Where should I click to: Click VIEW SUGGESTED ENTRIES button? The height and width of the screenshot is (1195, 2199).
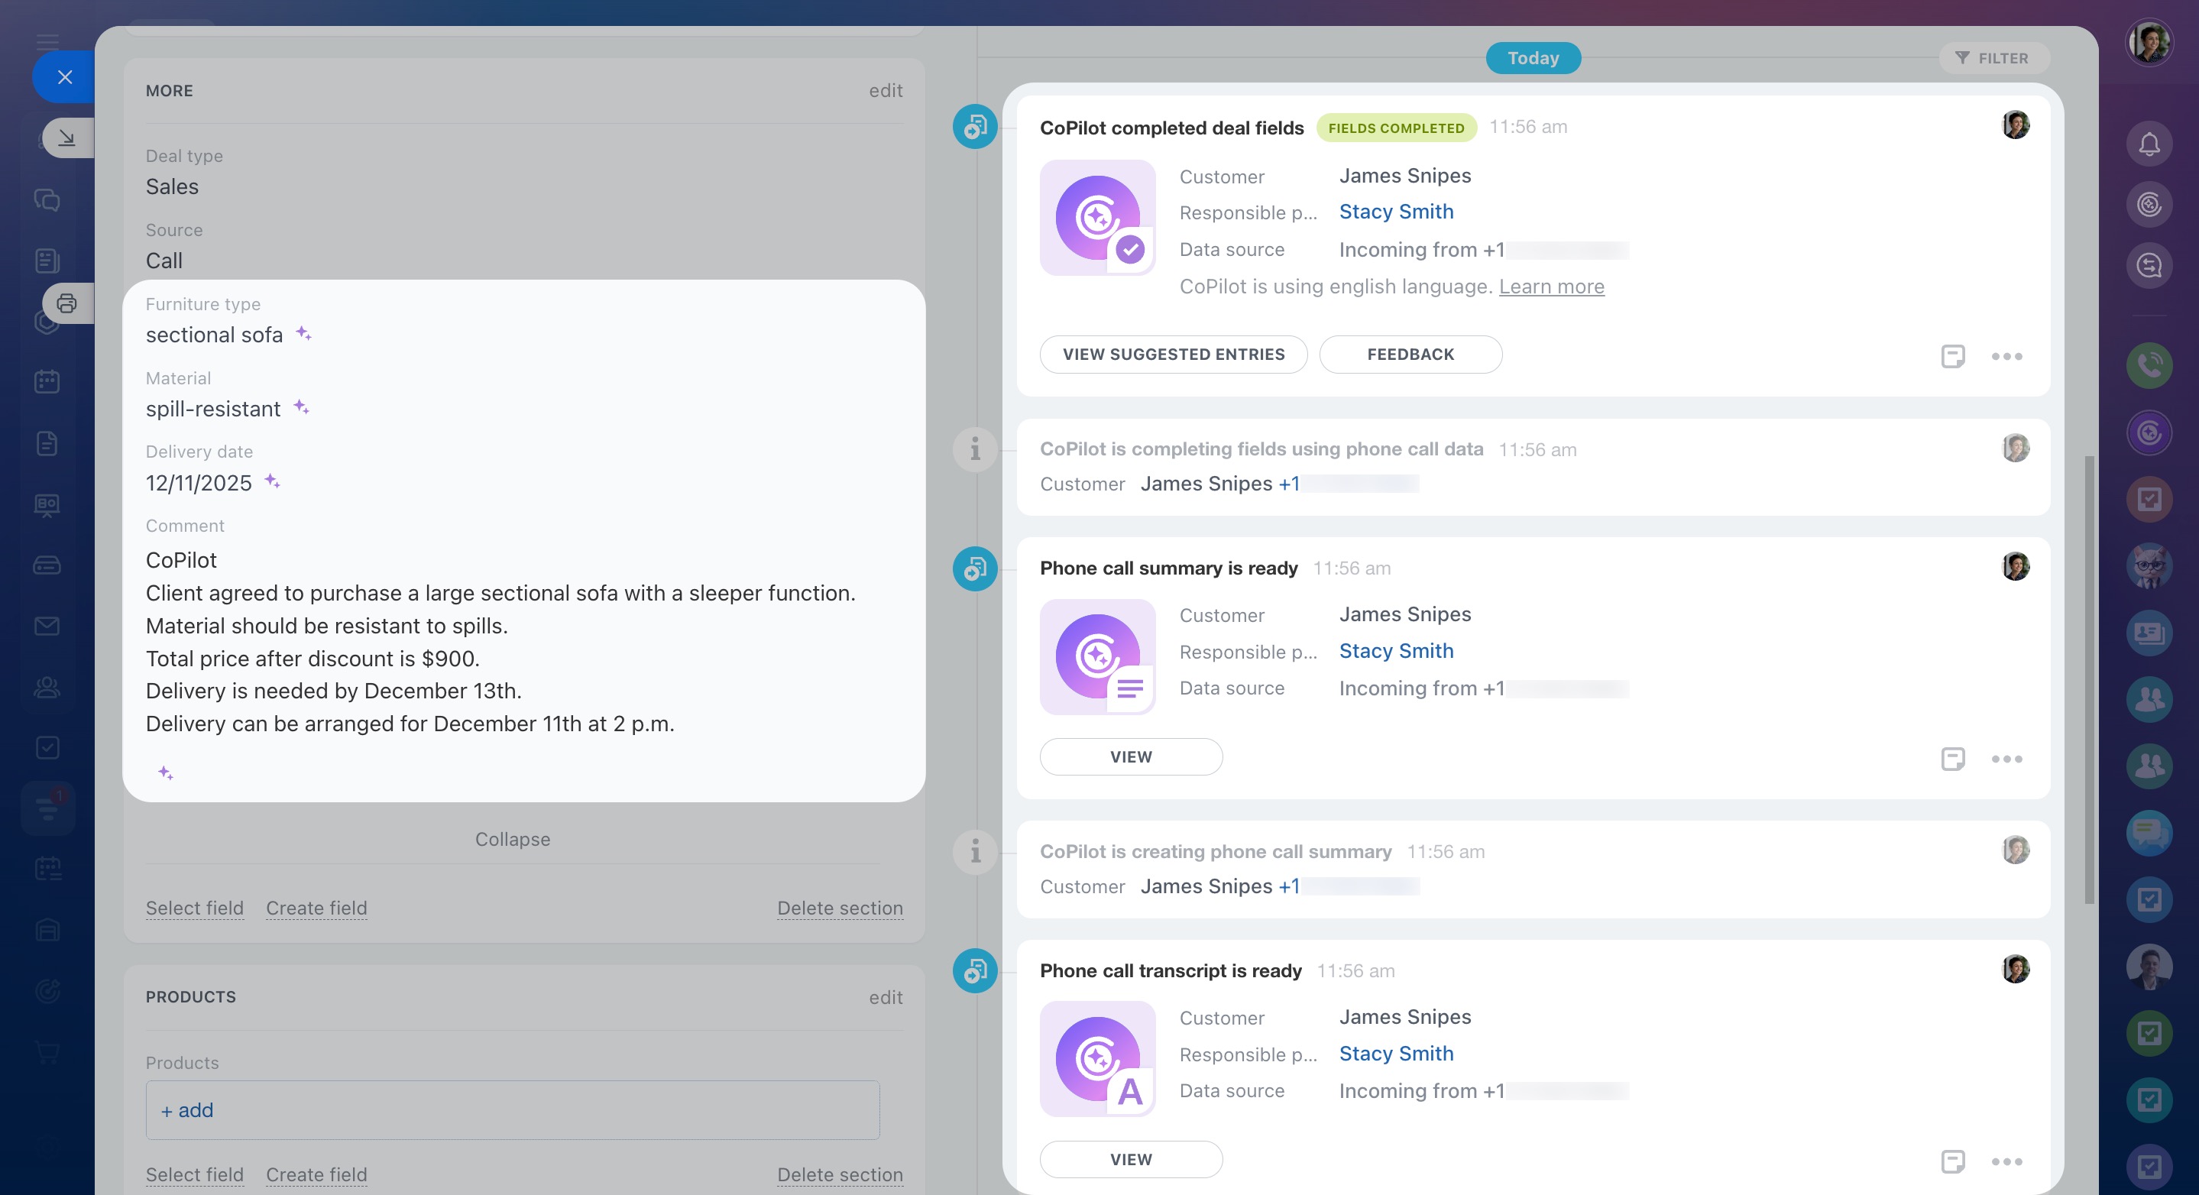click(x=1173, y=355)
